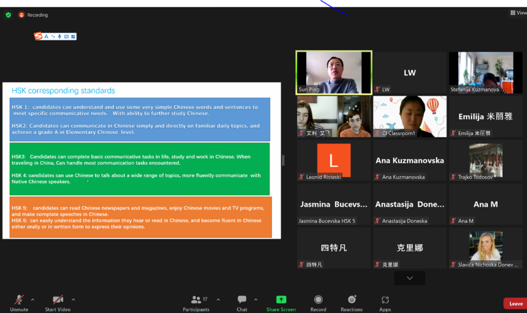
Task: Click the Sogou input method logo
Action: click(x=38, y=36)
